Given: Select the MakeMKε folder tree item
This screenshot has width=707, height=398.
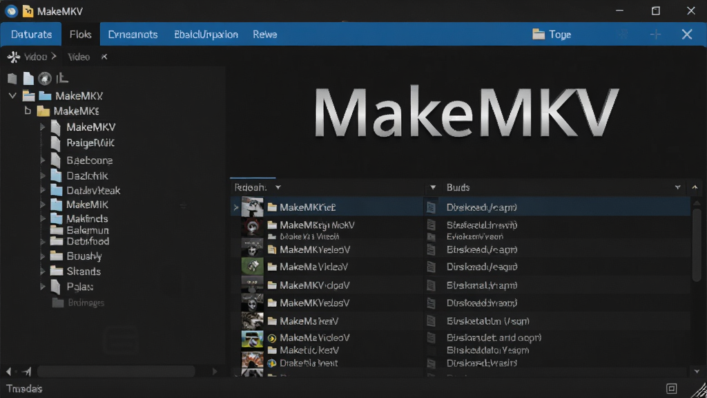Looking at the screenshot, I should [x=76, y=111].
